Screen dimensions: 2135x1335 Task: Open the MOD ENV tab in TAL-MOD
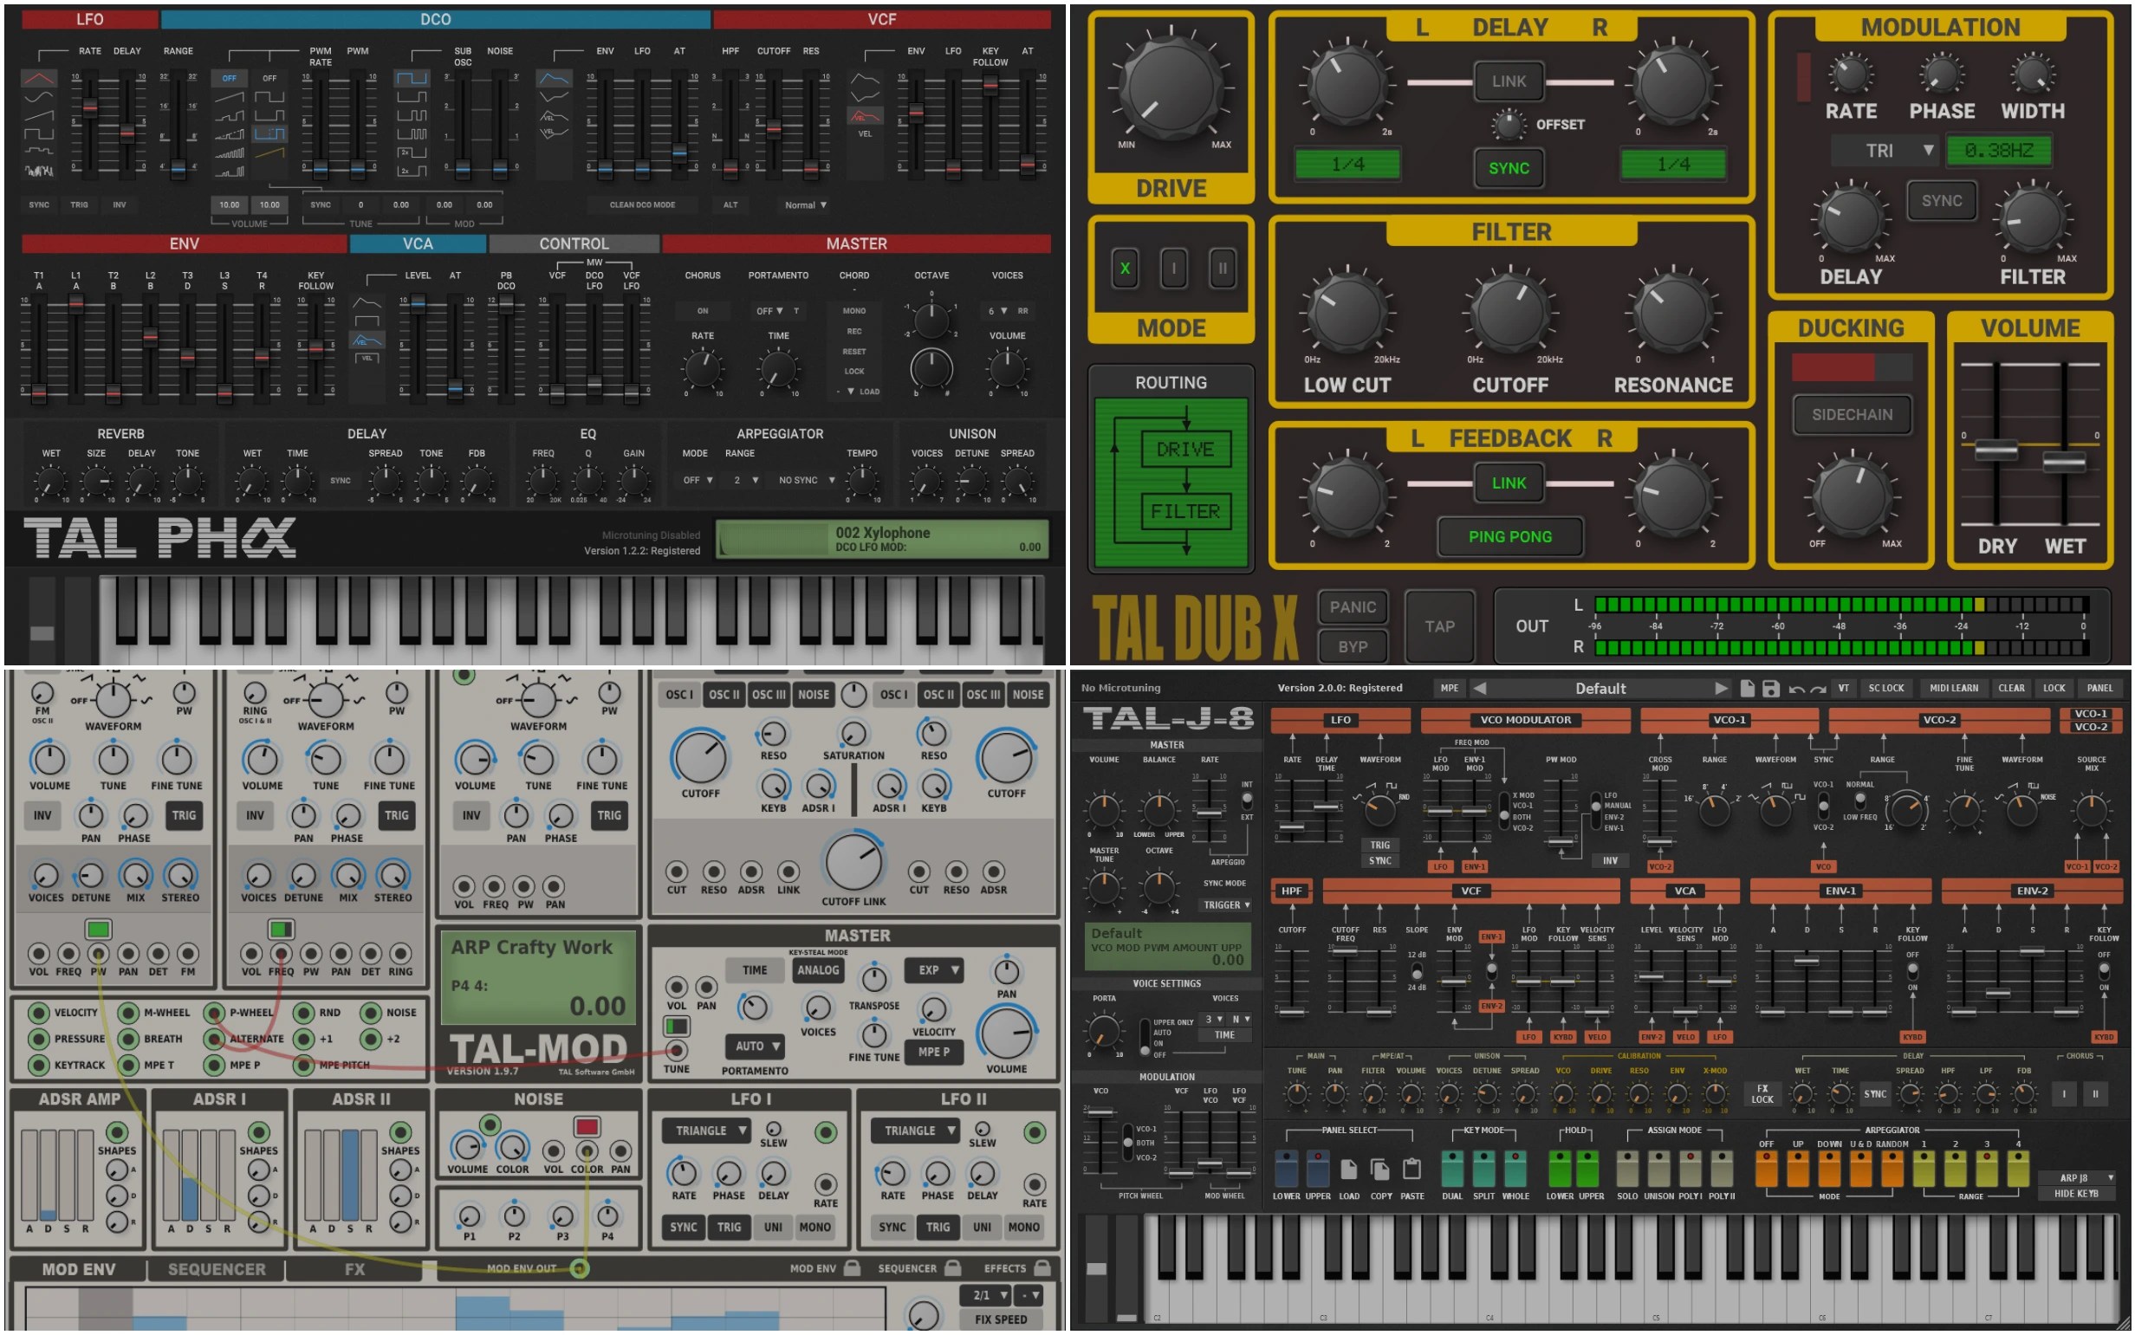click(78, 1269)
